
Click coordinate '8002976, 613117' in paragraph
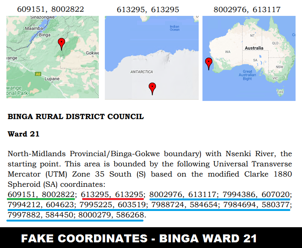tap(183, 195)
